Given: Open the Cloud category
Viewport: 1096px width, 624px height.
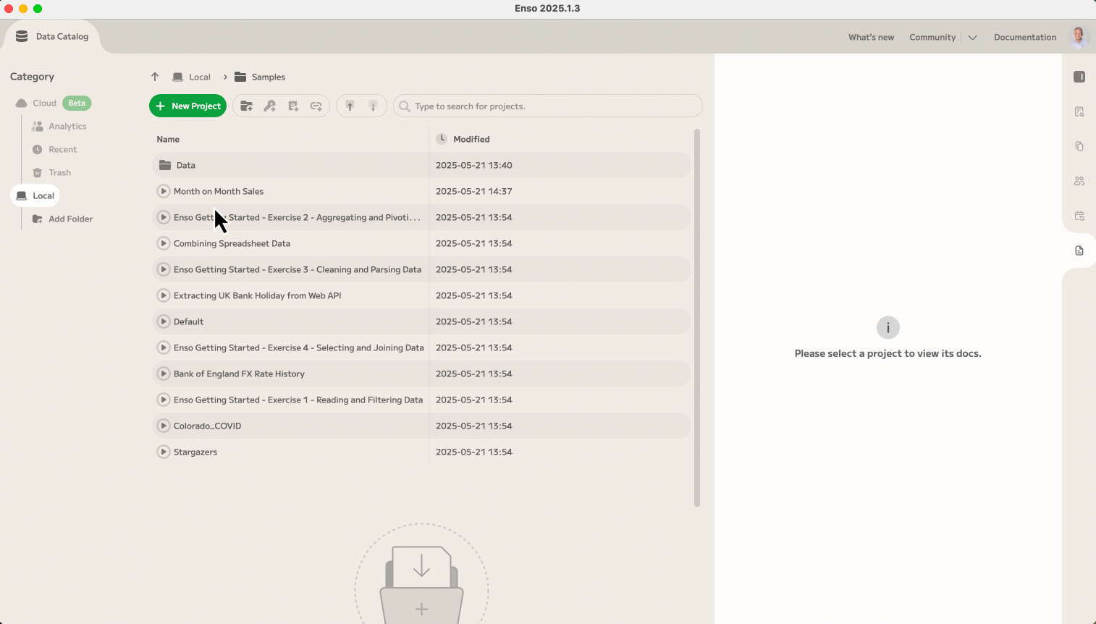Looking at the screenshot, I should pos(36,103).
